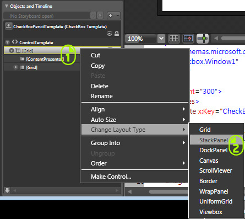
Task: Open the new storyboard dropdown arrow
Action: click(x=118, y=15)
